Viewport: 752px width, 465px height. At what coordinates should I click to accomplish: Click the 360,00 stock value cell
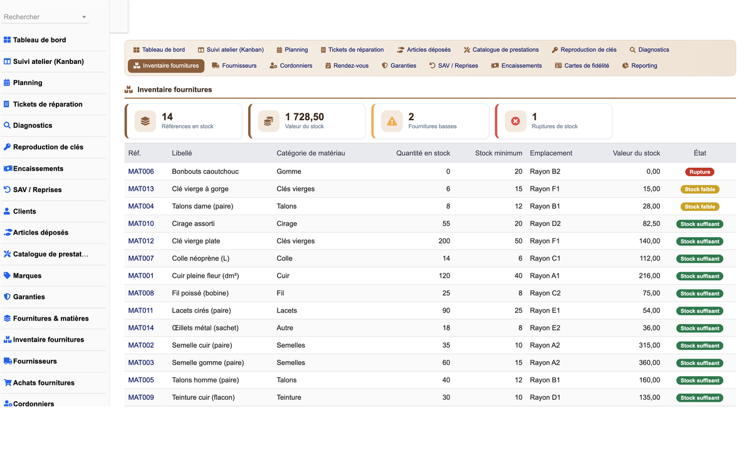pos(649,363)
